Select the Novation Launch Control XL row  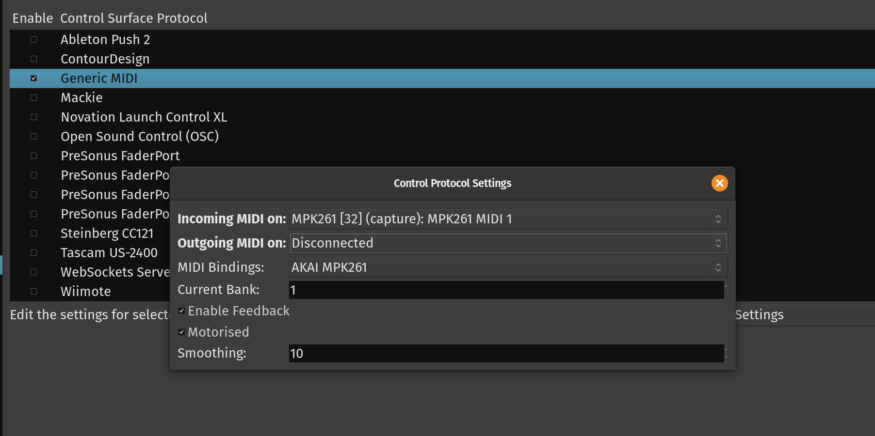tap(144, 117)
